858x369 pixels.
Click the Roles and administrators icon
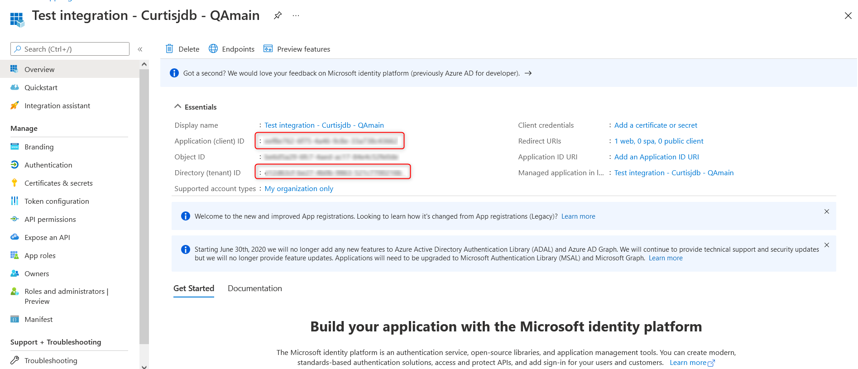[14, 291]
